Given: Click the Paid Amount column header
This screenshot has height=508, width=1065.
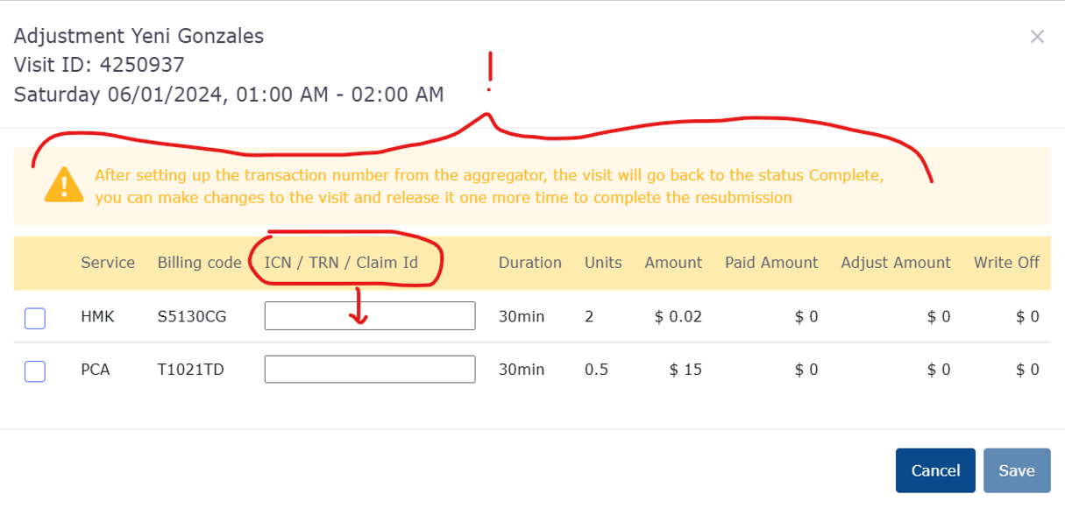Looking at the screenshot, I should coord(771,262).
